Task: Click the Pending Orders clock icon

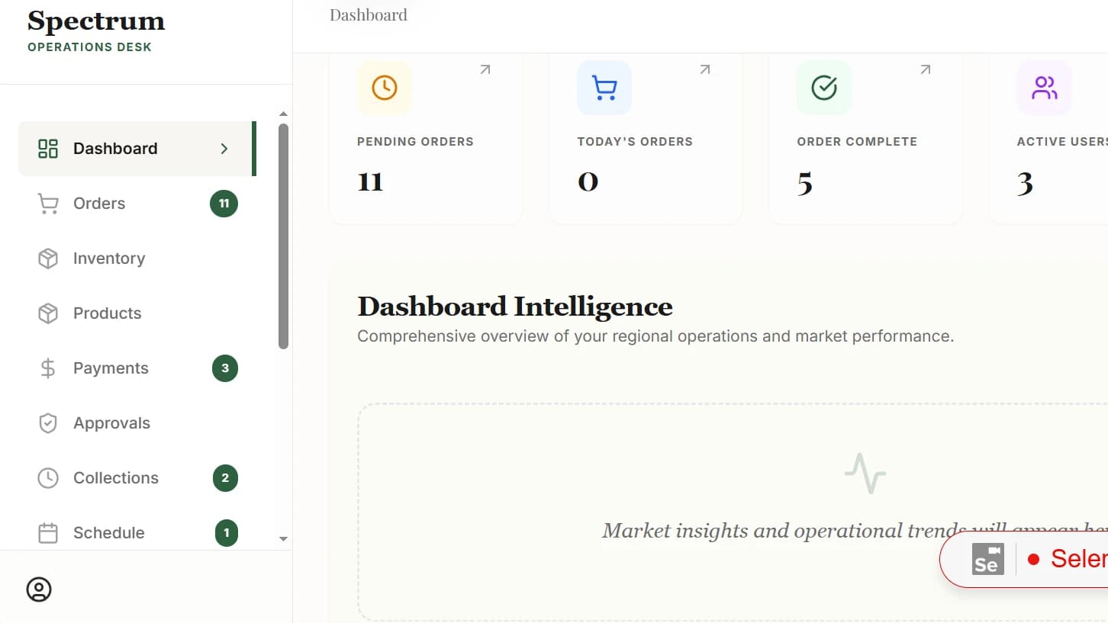Action: pyautogui.click(x=385, y=88)
